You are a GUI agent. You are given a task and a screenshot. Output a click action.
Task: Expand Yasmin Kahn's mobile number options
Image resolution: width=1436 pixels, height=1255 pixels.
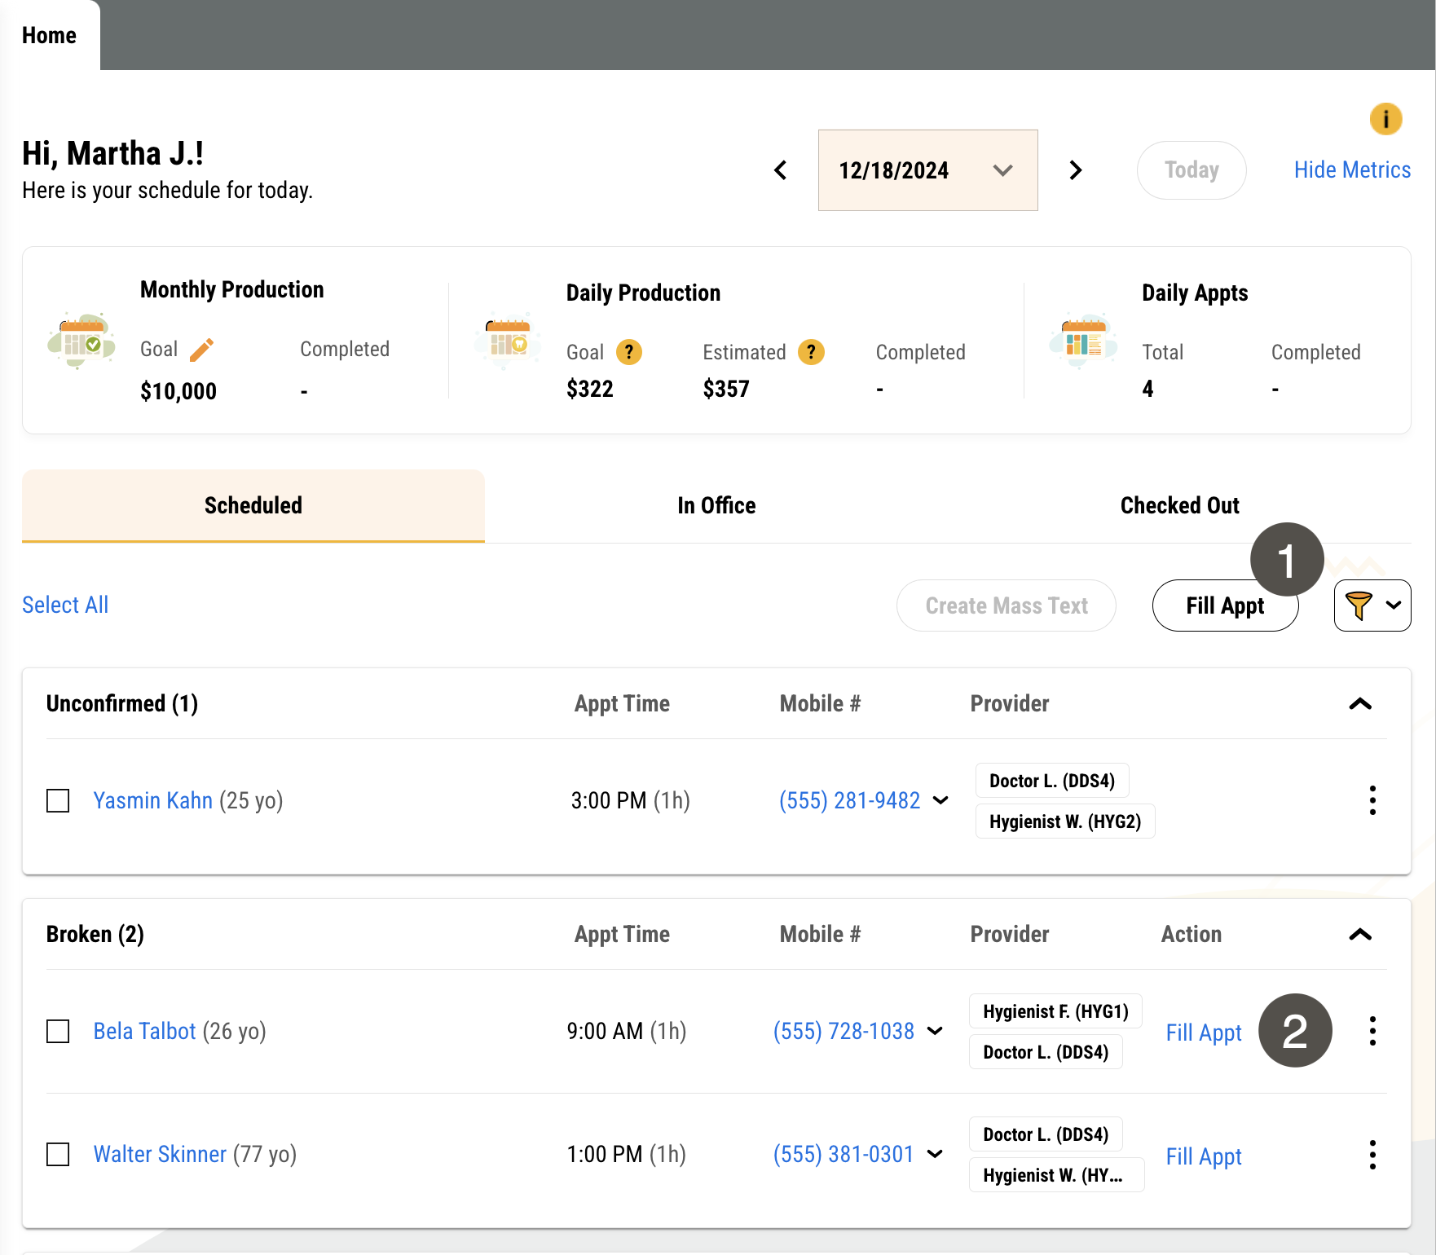940,800
